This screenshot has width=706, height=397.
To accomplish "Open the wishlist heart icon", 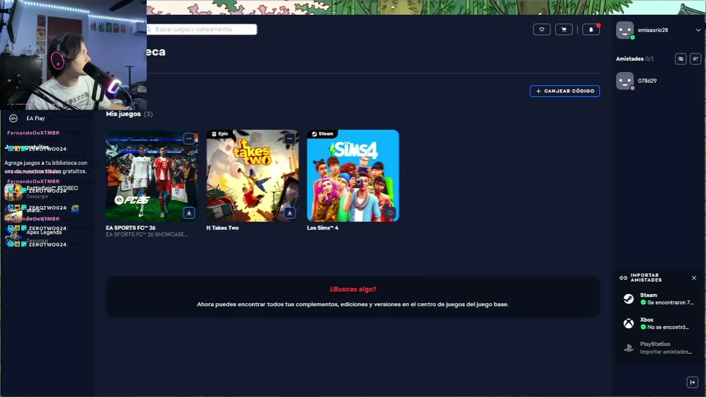I will pyautogui.click(x=542, y=30).
